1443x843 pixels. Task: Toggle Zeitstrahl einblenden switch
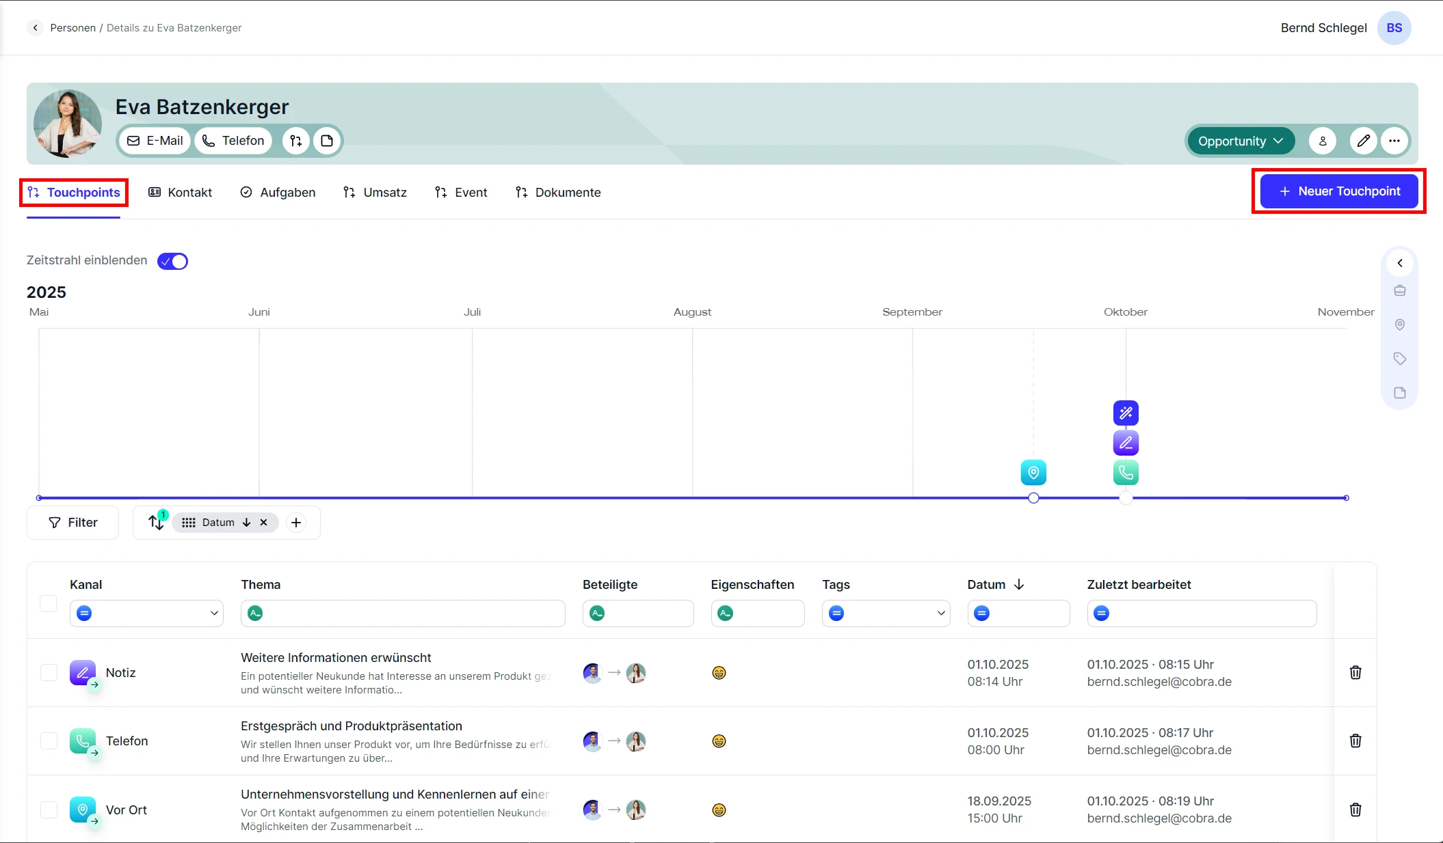click(x=172, y=261)
